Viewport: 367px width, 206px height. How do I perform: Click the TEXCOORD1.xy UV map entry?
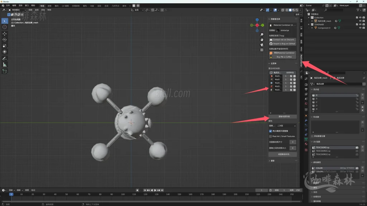click(x=323, y=151)
